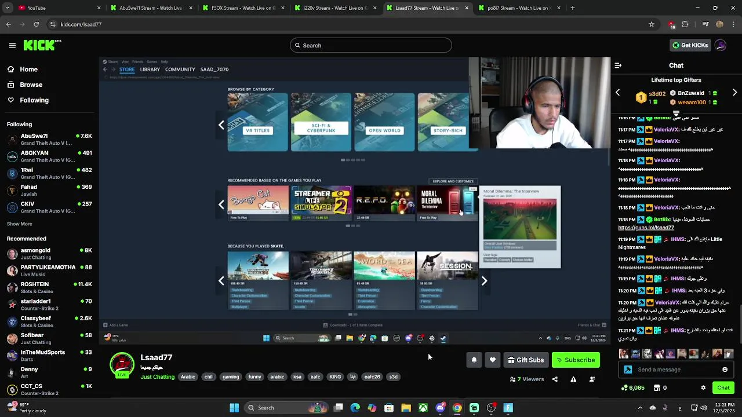Open ABOKYAN followed channel
The width and height of the screenshot is (742, 417).
pos(49,156)
